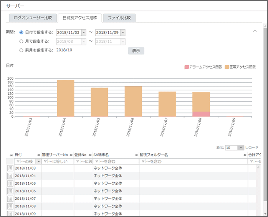Screen dimensions: 268x217
Task: Switch to ログオンユーザー比較 tab
Action: tap(33, 18)
